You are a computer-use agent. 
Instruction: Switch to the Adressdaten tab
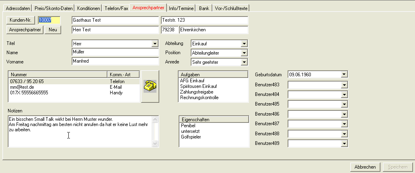[18, 8]
